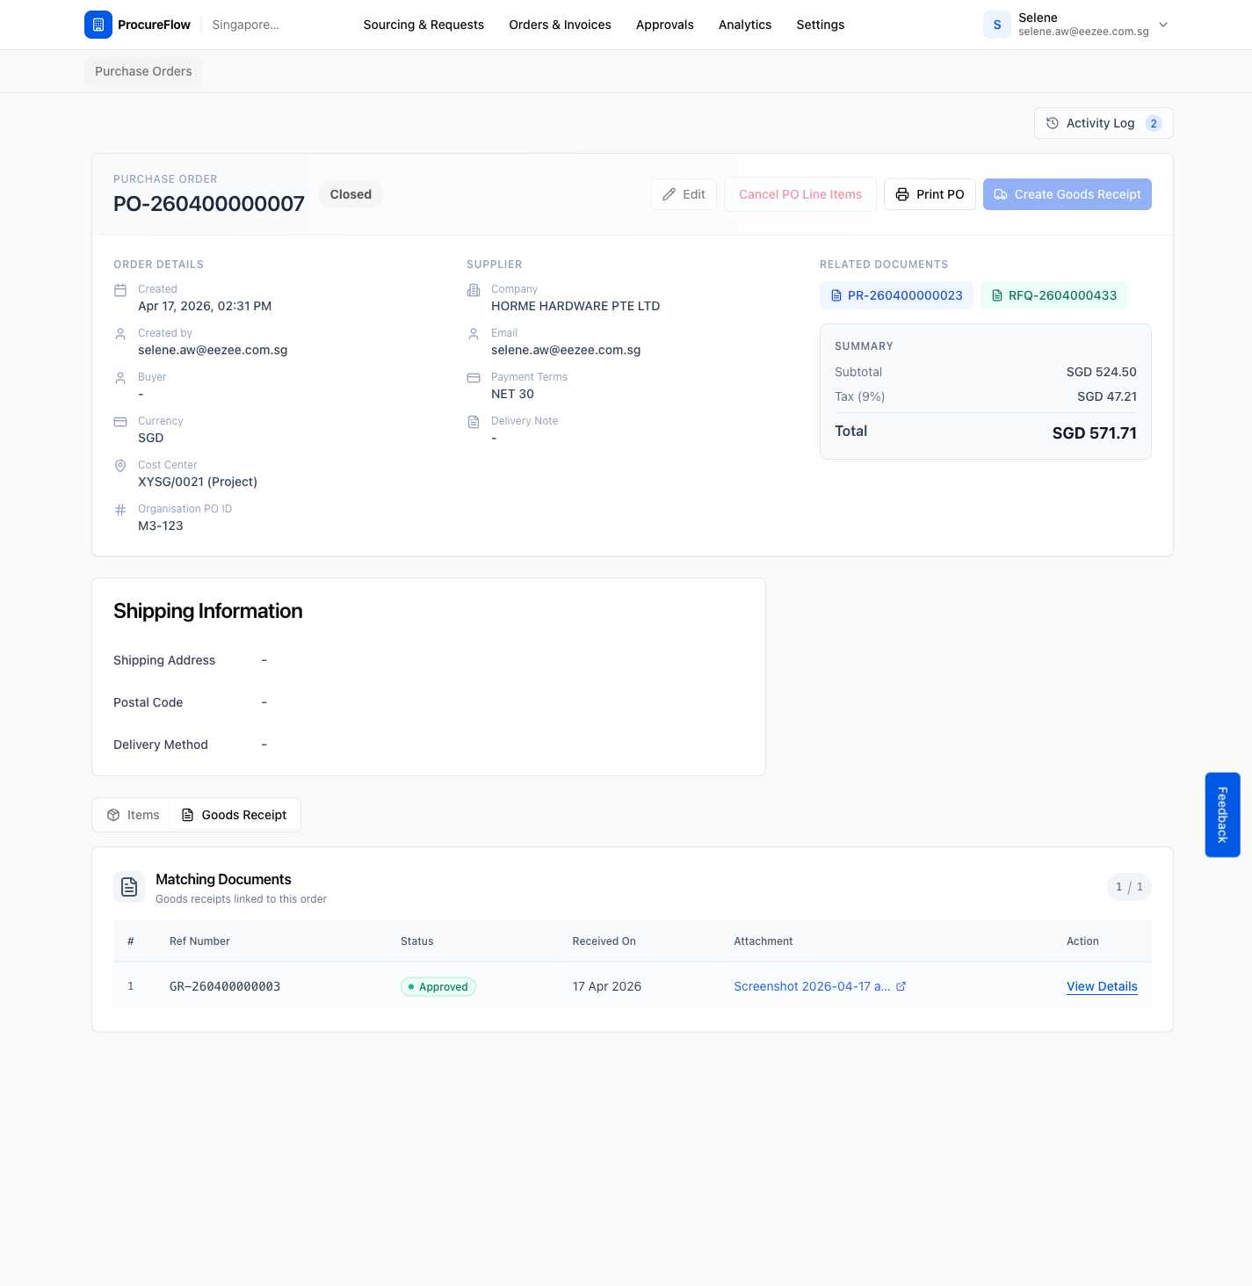This screenshot has height=1286, width=1252.
Task: Open the Activity Log
Action: click(1104, 123)
